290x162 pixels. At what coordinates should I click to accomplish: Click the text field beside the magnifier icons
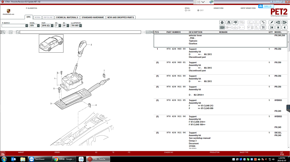80,32
